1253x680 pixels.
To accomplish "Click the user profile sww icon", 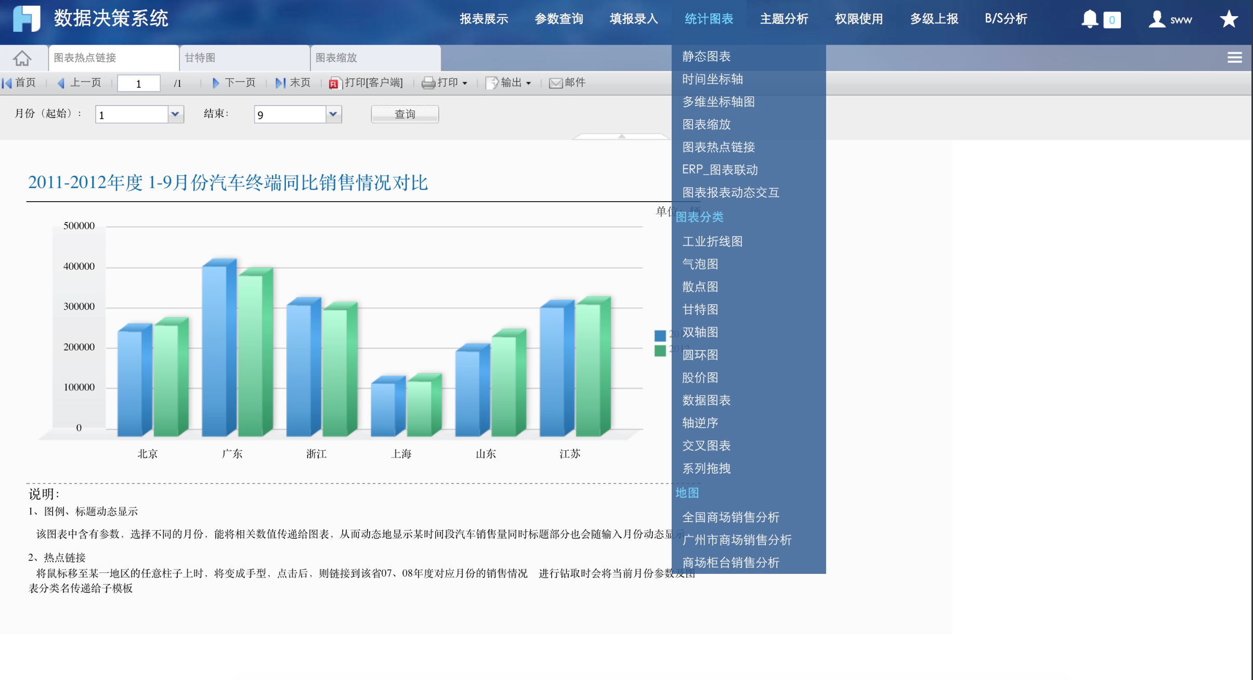I will pyautogui.click(x=1156, y=19).
